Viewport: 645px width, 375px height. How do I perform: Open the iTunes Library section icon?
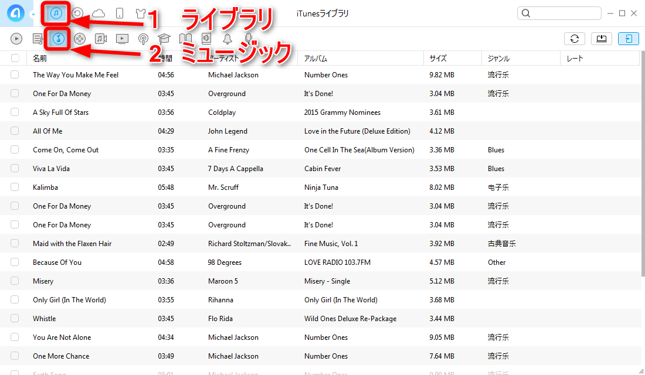(x=56, y=13)
